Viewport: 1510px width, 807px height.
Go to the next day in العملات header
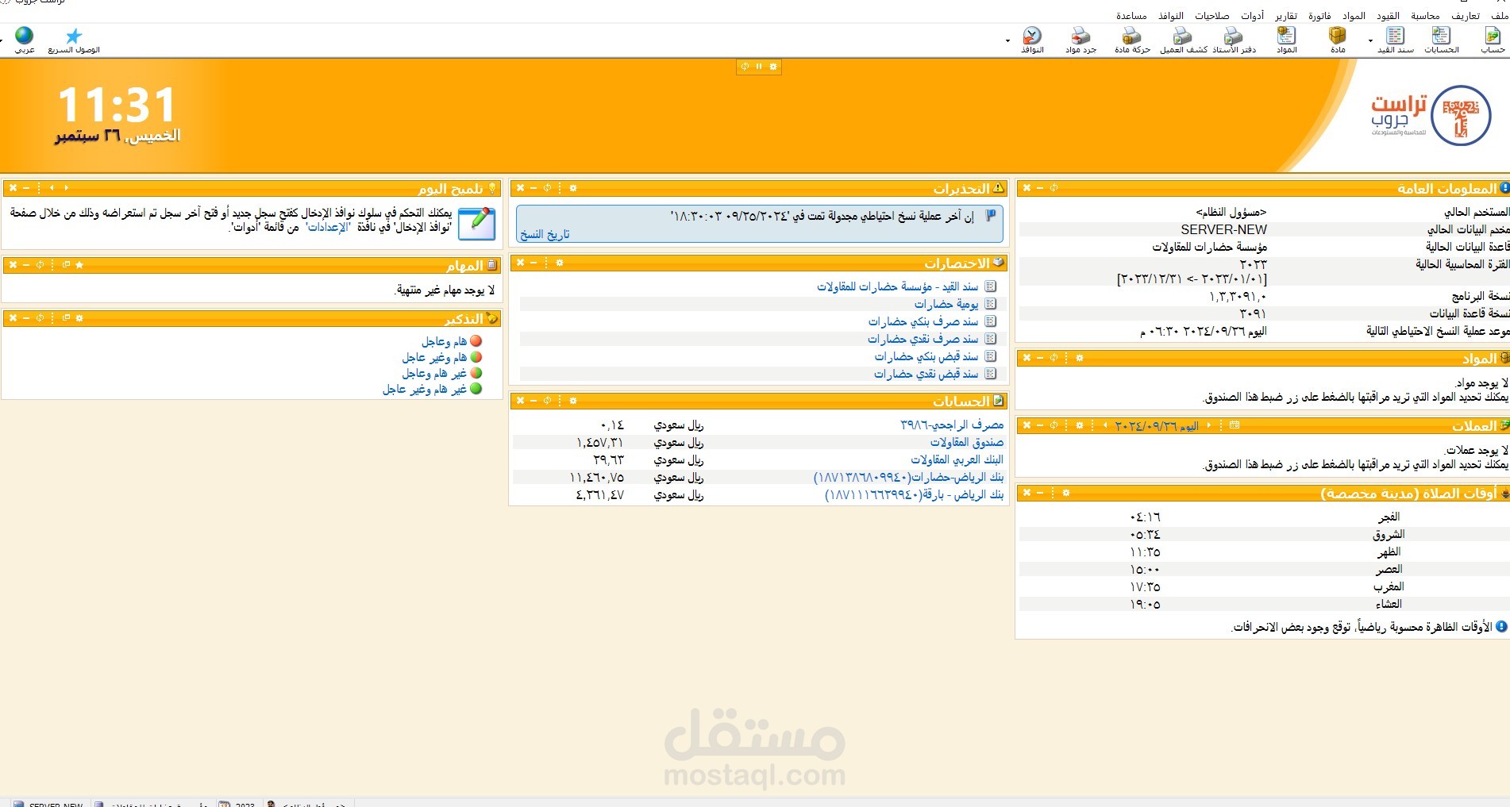(1106, 425)
